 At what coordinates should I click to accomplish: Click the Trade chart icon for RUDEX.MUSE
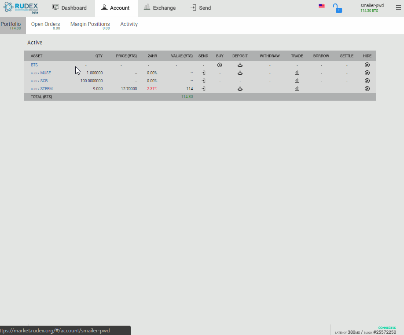point(297,73)
